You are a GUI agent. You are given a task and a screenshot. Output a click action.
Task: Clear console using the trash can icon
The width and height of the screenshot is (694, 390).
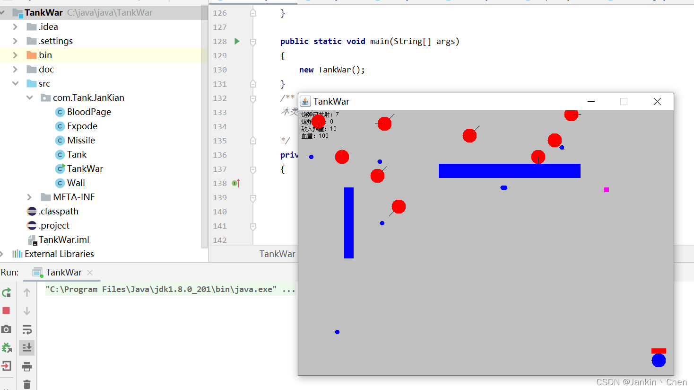27,384
